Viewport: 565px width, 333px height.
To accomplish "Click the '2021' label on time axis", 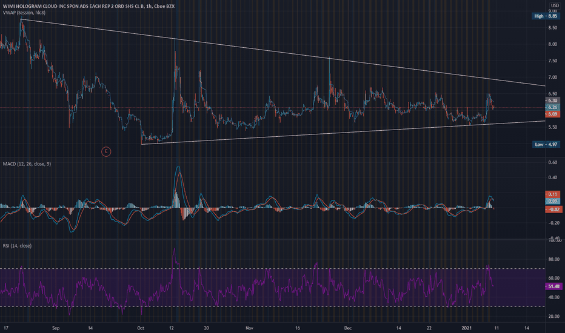I will 467,328.
